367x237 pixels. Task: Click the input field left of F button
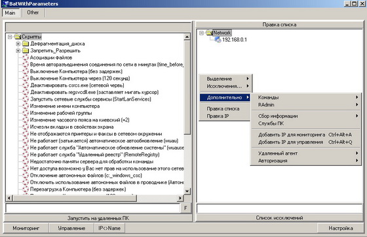pyautogui.click(x=92, y=208)
